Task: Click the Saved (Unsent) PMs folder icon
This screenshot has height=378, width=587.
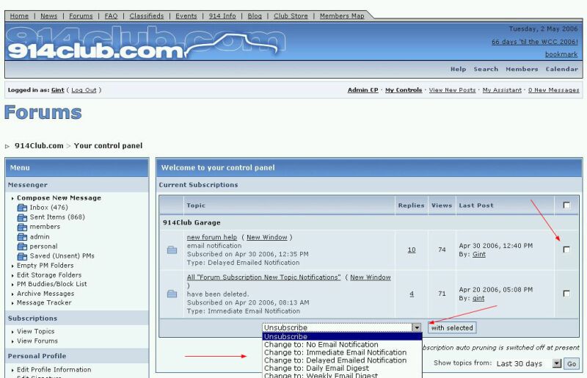Action: pyautogui.click(x=23, y=256)
